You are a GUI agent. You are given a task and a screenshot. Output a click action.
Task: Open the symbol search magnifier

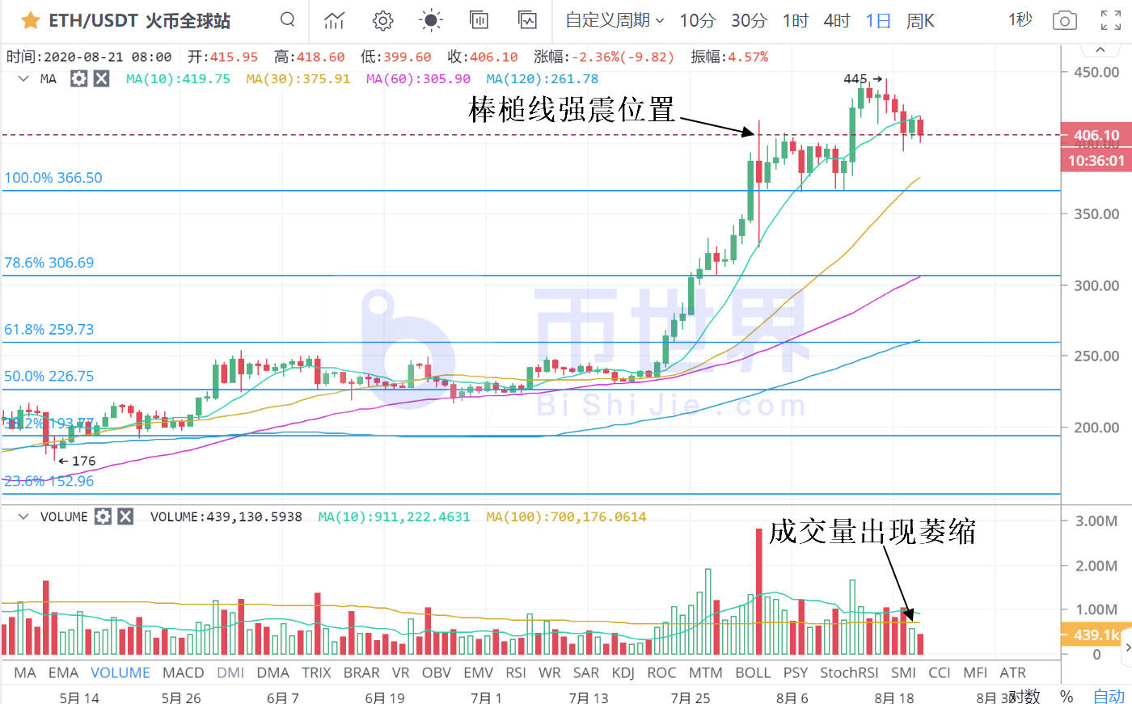click(287, 19)
